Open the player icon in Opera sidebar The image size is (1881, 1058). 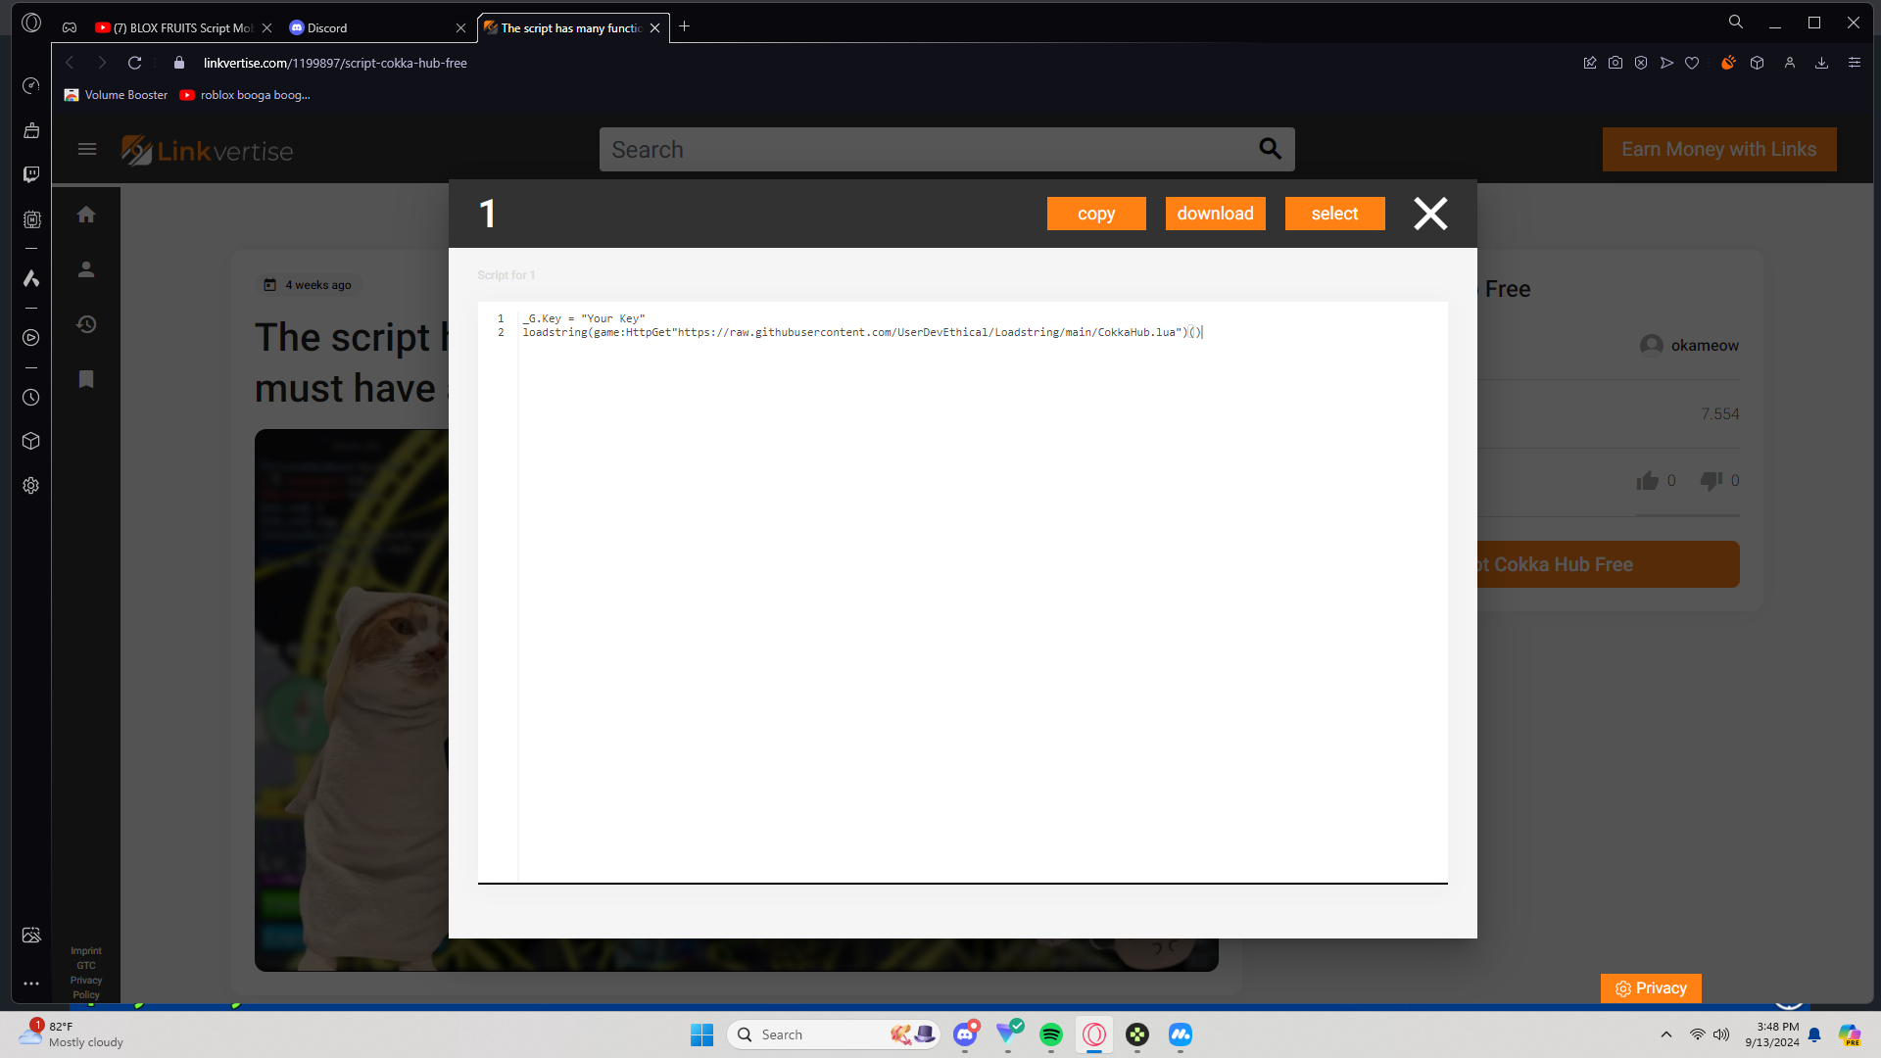coord(31,338)
